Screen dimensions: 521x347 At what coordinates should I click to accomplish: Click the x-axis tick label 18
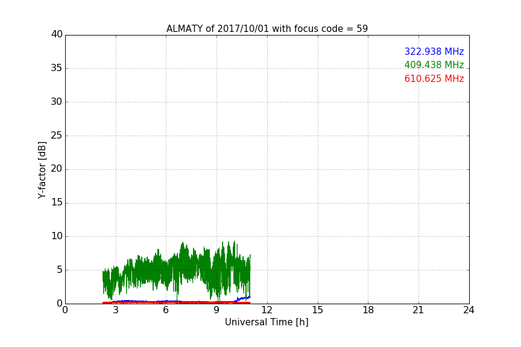click(x=368, y=310)
